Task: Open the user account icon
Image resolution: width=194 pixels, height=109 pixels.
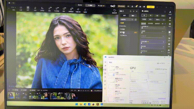Action: point(132,6)
